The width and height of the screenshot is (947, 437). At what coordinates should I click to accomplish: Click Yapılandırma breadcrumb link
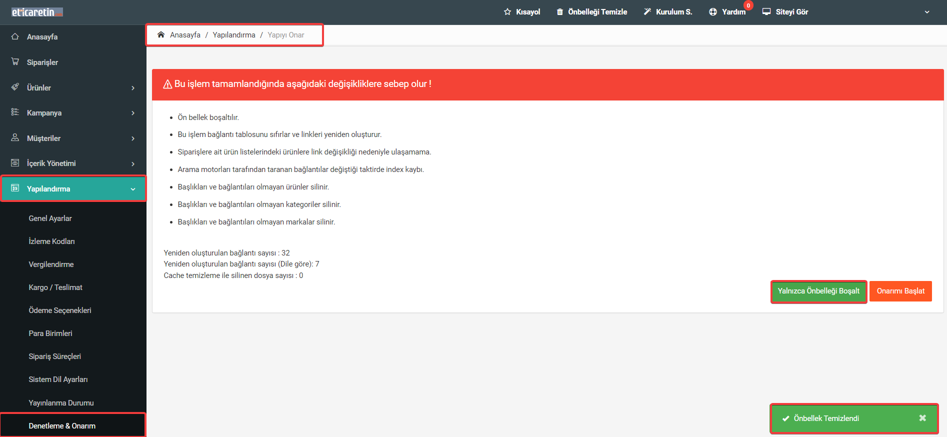(x=234, y=35)
